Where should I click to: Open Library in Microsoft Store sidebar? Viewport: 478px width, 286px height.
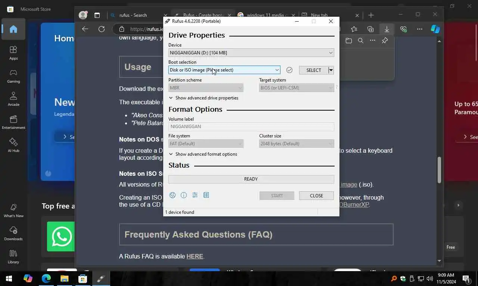point(13,257)
